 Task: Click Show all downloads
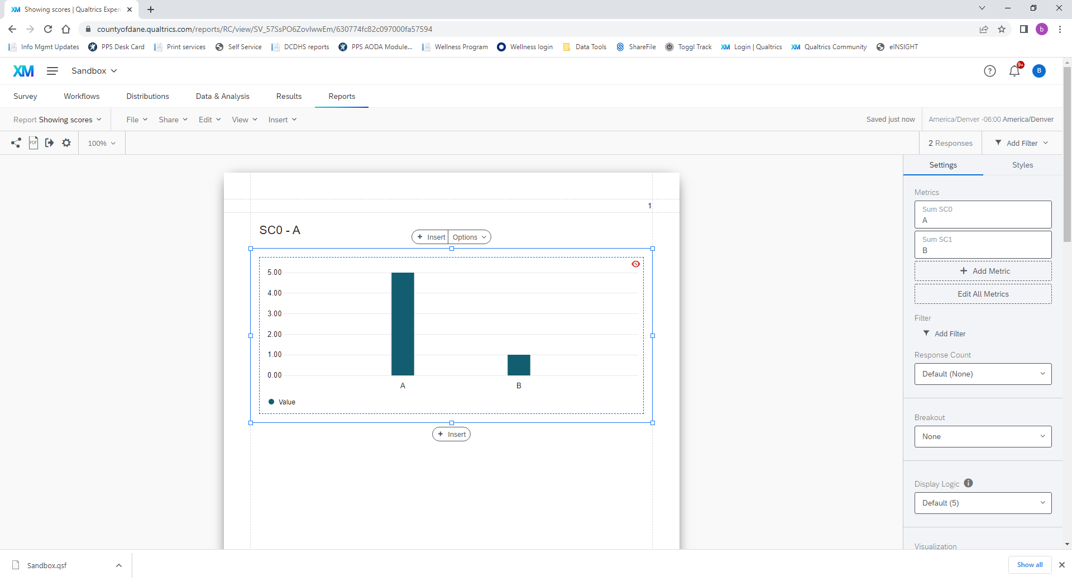1030,565
